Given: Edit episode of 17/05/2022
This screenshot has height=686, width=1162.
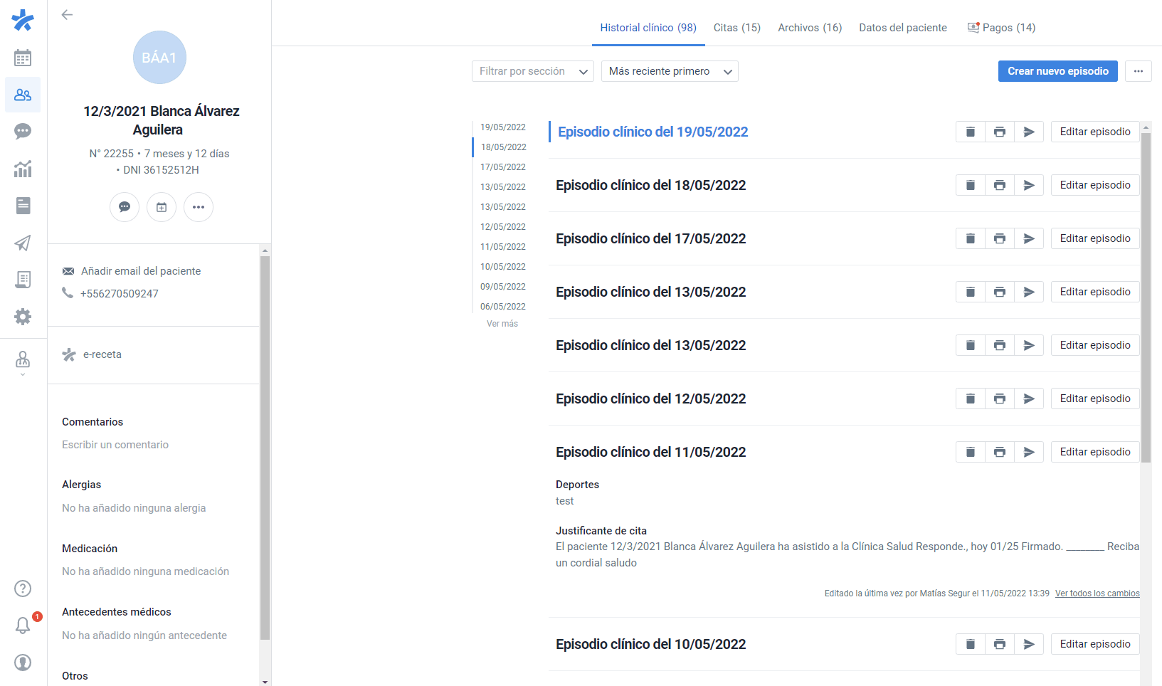Looking at the screenshot, I should (x=1095, y=238).
